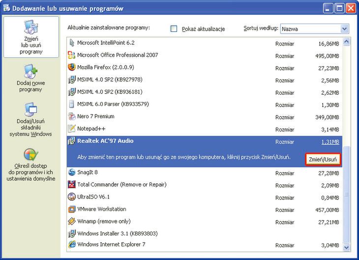Select Microsoft IntelliPoint 6.2 entry
359x260 pixels.
[205, 43]
